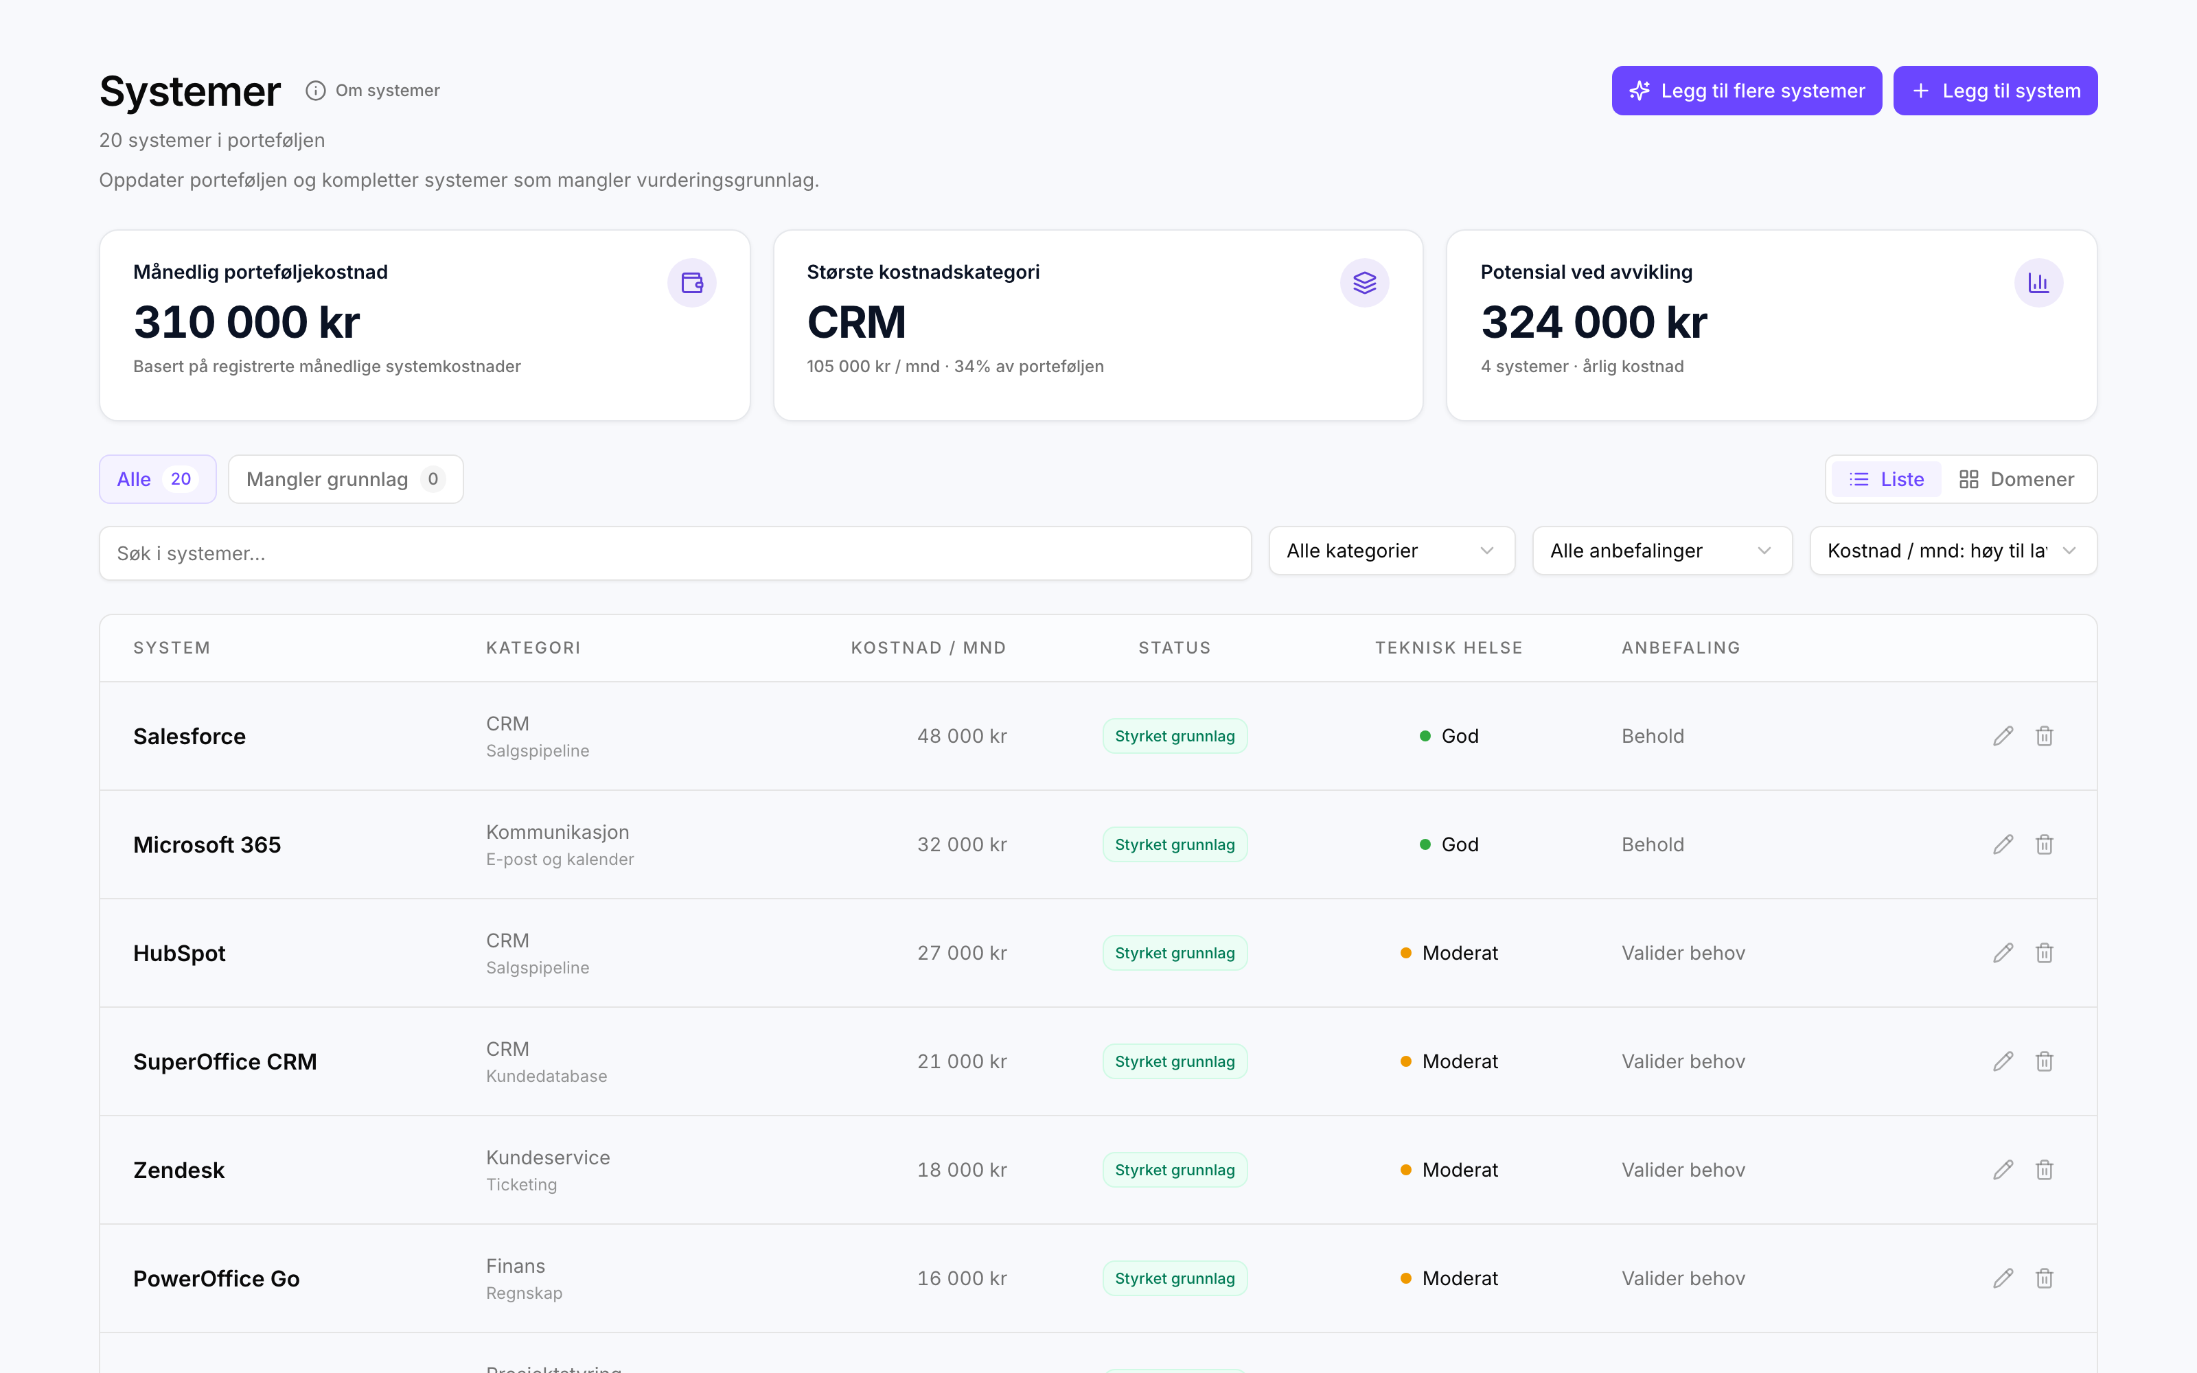Click the Kundeservice category in Zendesk row

[549, 1157]
